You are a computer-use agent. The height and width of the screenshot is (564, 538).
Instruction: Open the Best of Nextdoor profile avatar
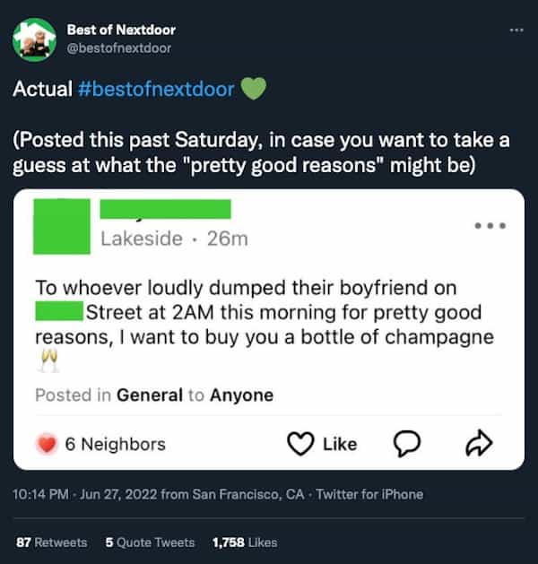point(34,39)
